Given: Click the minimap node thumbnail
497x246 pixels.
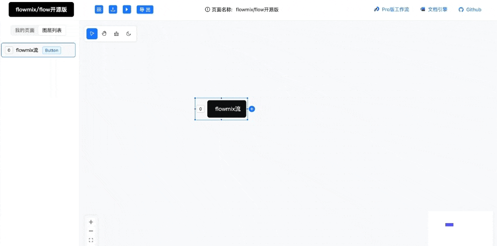Looking at the screenshot, I should [449, 225].
